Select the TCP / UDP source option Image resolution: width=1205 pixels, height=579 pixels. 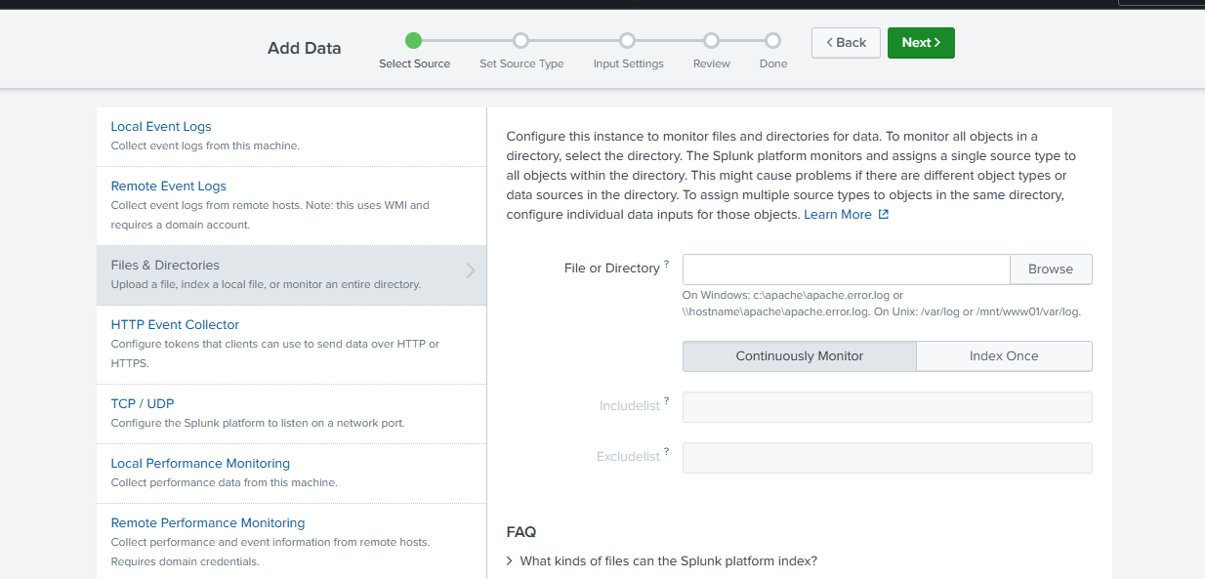[143, 404]
